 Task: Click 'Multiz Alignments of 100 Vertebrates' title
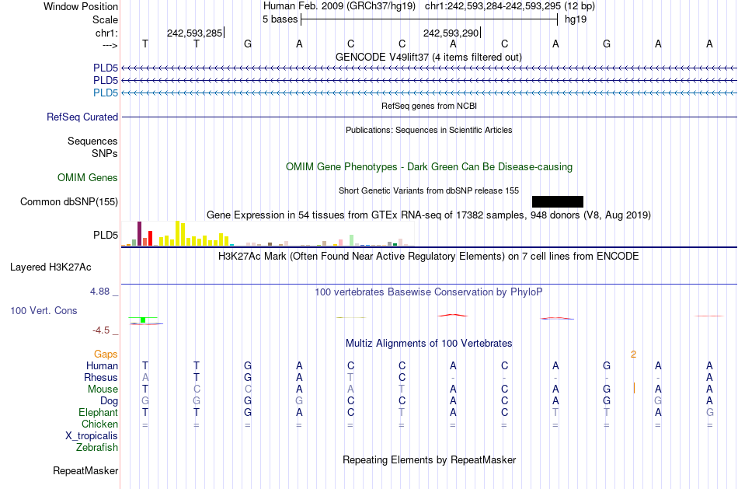click(x=429, y=344)
